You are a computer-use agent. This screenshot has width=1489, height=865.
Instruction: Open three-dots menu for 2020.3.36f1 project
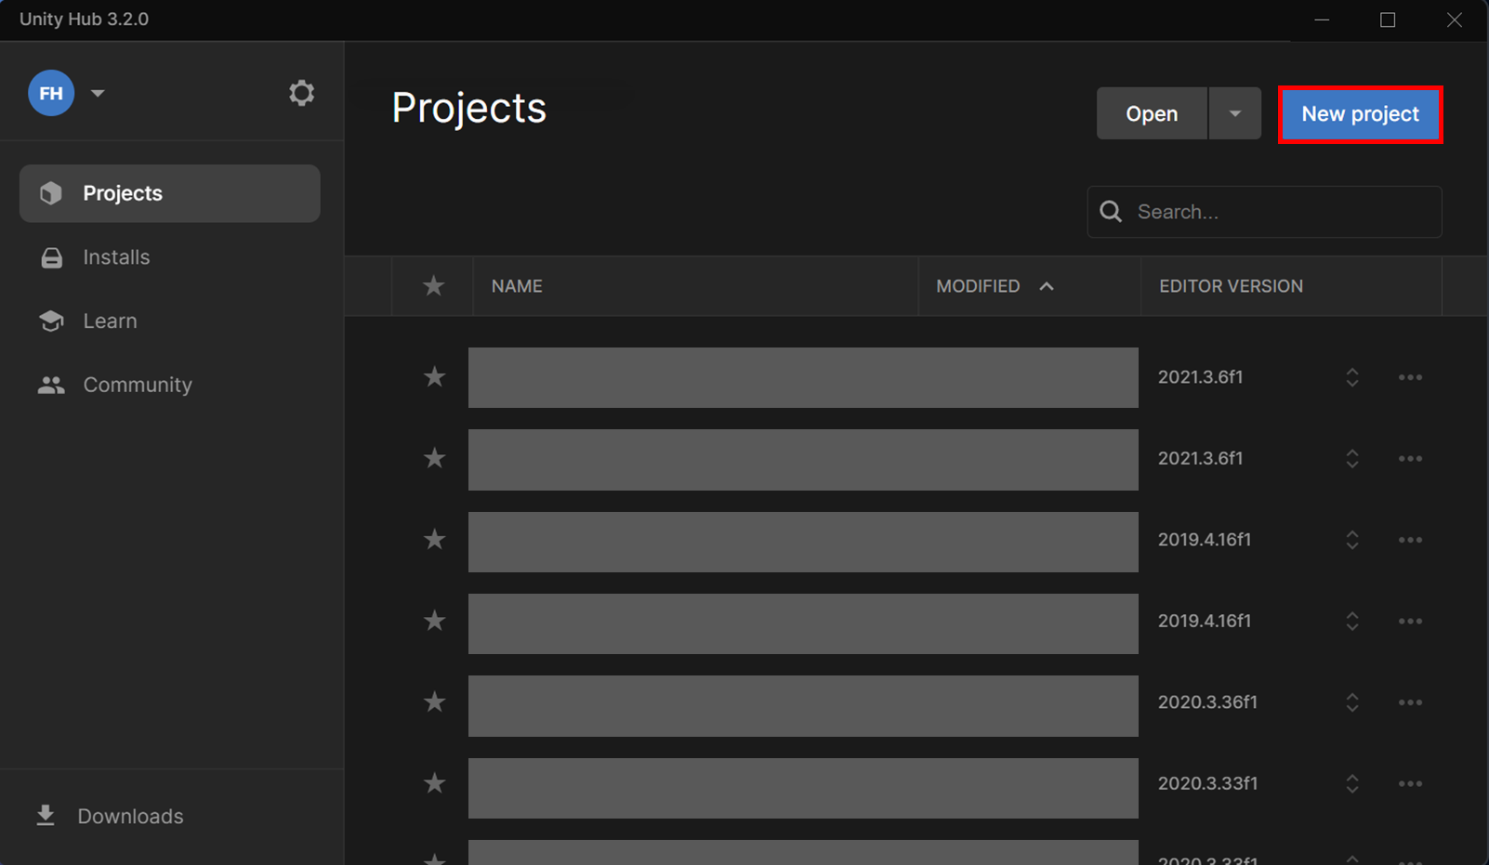(x=1410, y=702)
